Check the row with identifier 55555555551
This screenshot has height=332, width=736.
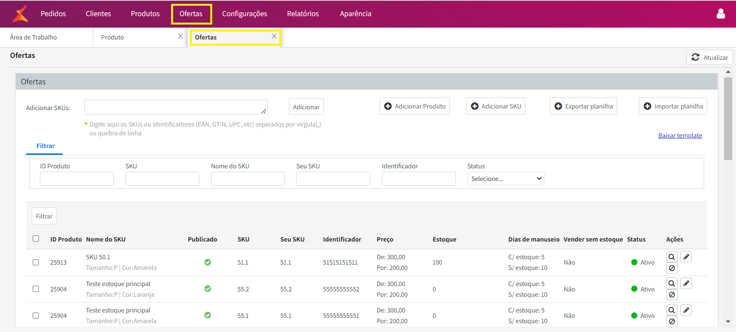pos(36,316)
